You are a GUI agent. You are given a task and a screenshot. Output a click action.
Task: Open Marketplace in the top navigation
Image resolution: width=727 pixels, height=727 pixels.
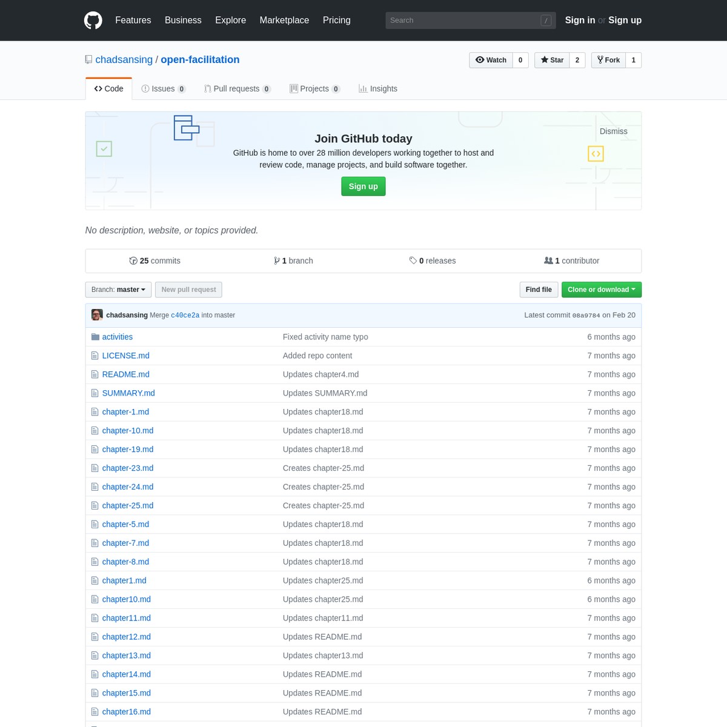tap(284, 20)
